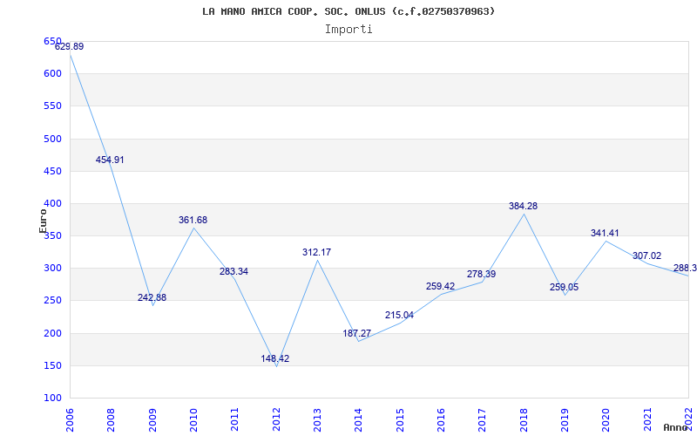697x436 pixels.
Task: Click the Euro axis label
Action: (43, 221)
